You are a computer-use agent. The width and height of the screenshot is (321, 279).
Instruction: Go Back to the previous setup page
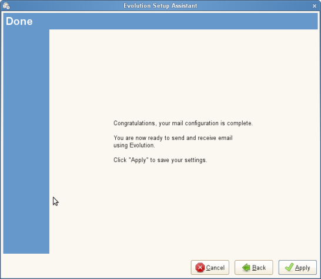[x=253, y=267]
